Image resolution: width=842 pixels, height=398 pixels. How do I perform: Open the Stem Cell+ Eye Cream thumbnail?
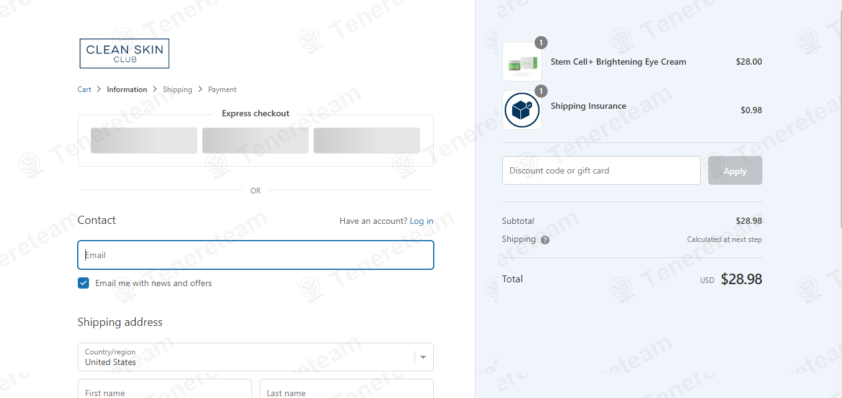tap(522, 62)
